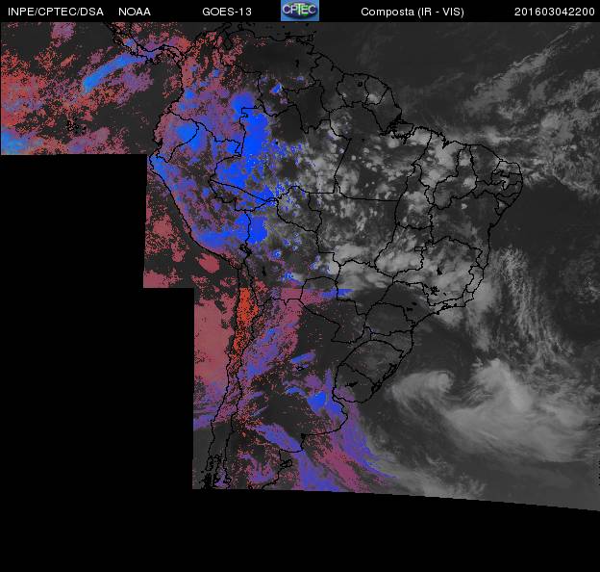Viewport: 600px width, 572px height.
Task: Click the 201603042200 timestamp
Action: coord(555,12)
